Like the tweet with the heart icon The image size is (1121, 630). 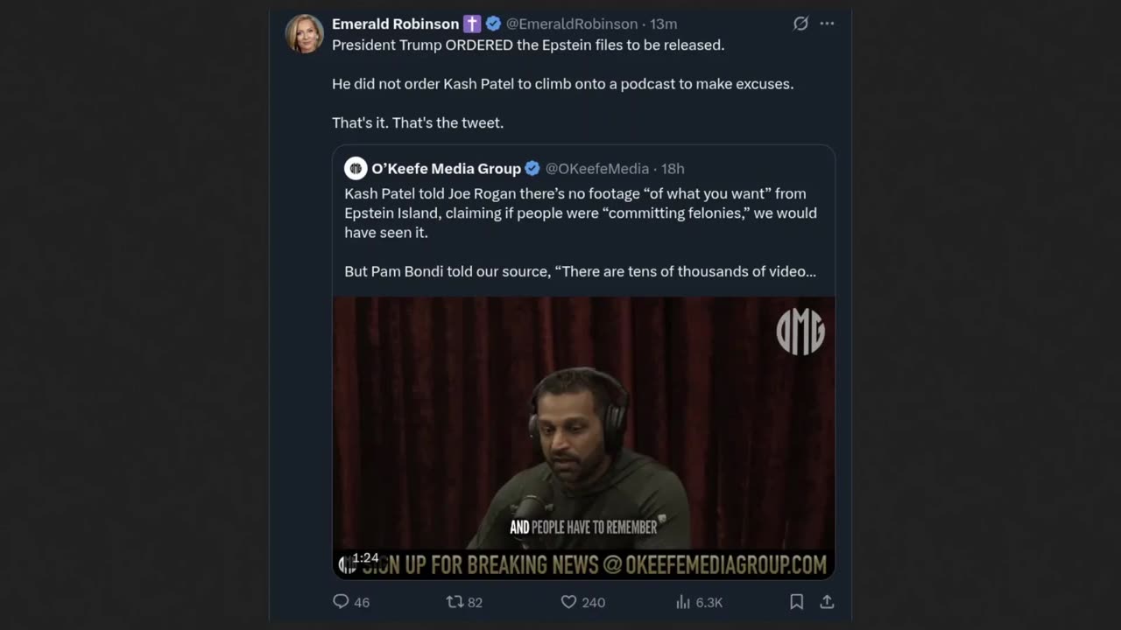pos(568,602)
